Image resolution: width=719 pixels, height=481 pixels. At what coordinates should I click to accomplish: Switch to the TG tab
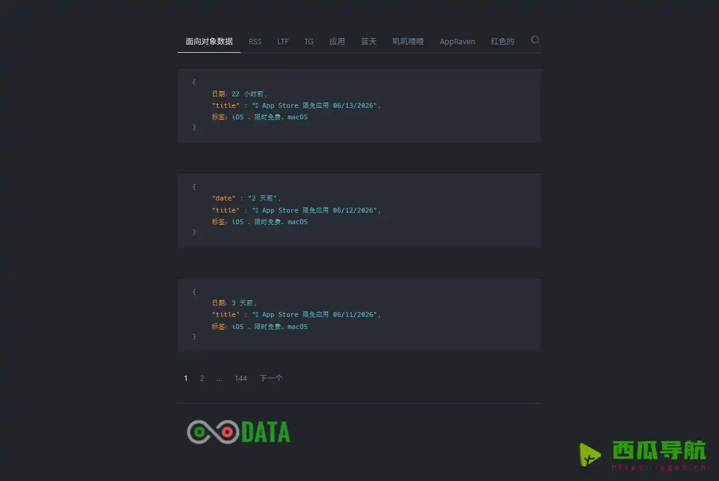pos(309,41)
